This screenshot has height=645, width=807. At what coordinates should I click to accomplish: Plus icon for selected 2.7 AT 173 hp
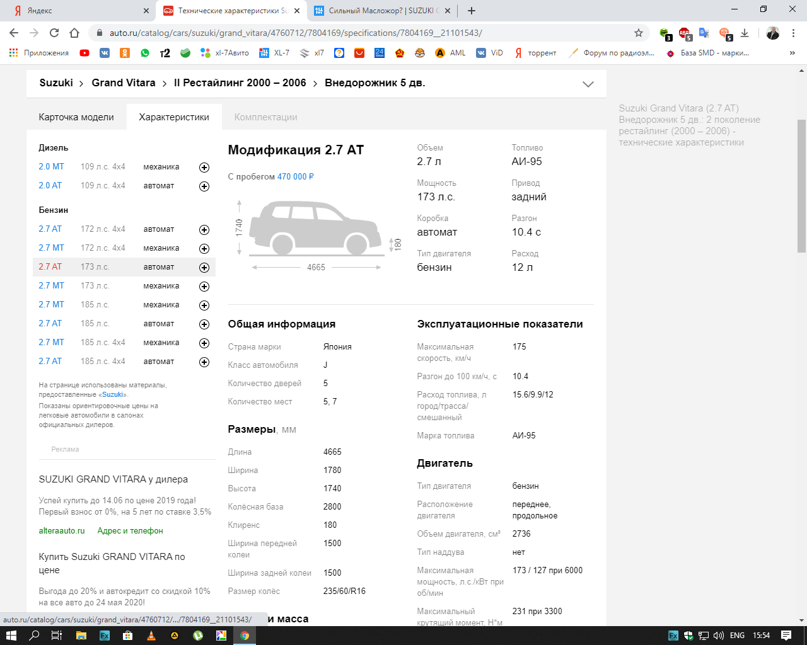(204, 268)
